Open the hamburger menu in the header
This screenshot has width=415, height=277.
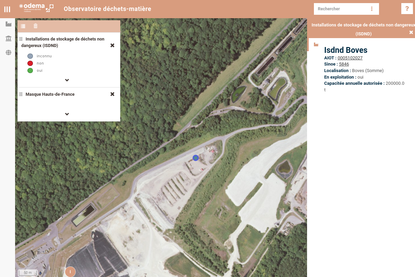click(x=7, y=9)
